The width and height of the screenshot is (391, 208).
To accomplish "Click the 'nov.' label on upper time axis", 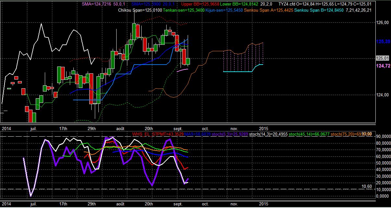I will coord(234,128).
